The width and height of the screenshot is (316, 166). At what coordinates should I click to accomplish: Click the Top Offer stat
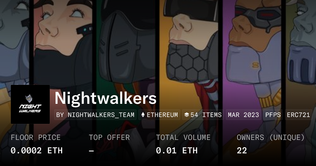pos(109,144)
